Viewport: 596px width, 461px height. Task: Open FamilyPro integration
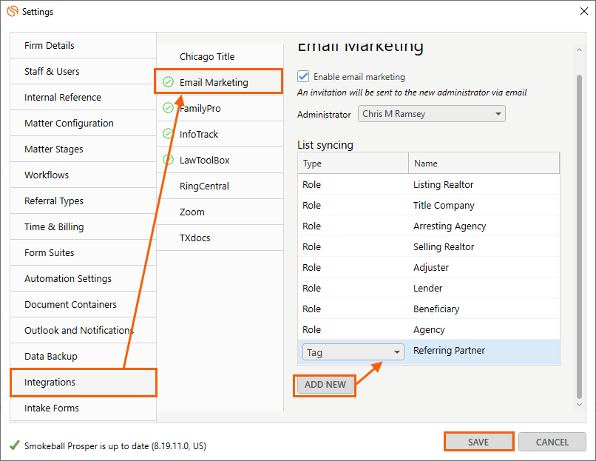pyautogui.click(x=220, y=108)
